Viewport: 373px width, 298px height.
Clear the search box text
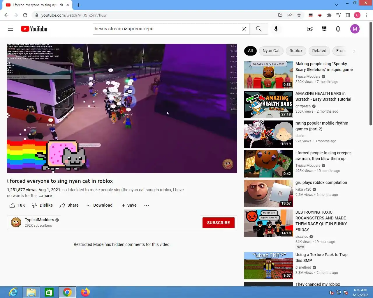point(244,29)
